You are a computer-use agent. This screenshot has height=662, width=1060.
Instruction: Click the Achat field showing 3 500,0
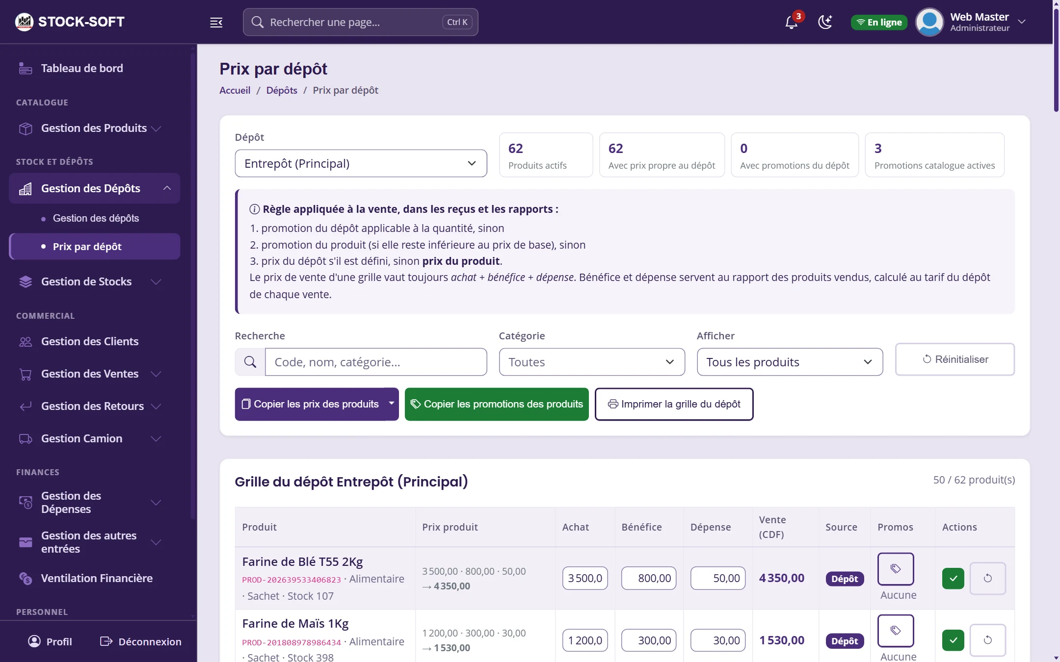click(585, 579)
